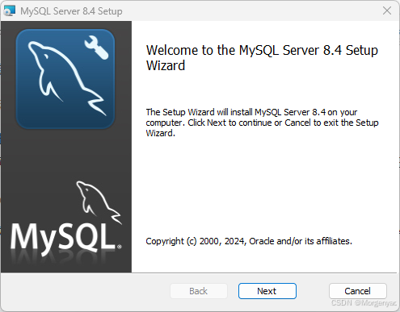Click the blue dolphin wrench logo tile

[65, 79]
